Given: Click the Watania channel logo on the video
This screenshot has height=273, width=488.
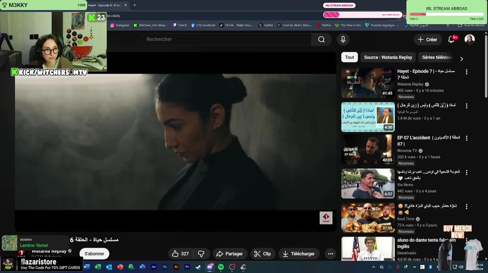Looking at the screenshot, I should [x=326, y=218].
